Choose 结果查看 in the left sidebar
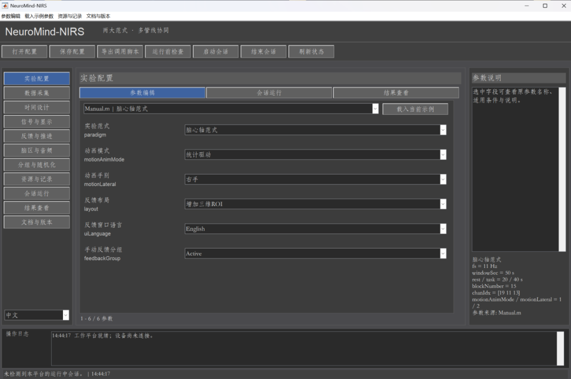This screenshot has height=379, width=571. [x=37, y=208]
